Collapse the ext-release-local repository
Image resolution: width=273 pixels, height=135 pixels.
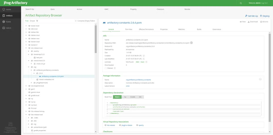pyautogui.click(x=26, y=48)
